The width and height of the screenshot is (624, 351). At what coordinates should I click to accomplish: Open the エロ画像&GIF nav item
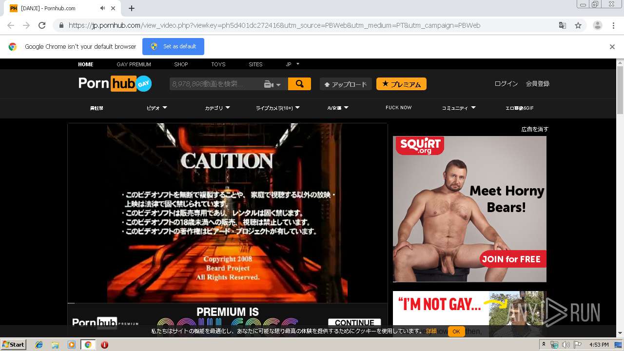coord(519,108)
